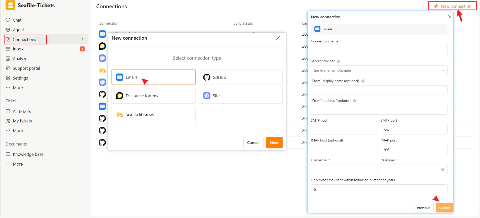Focus the Connection name field
Viewport: 480px width, 218px height.
379,50
